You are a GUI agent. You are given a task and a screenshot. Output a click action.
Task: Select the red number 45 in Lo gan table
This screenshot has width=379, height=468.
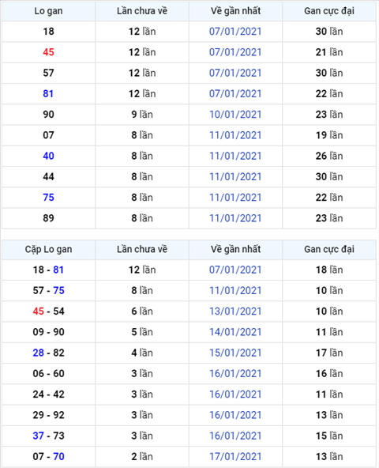[x=48, y=52]
